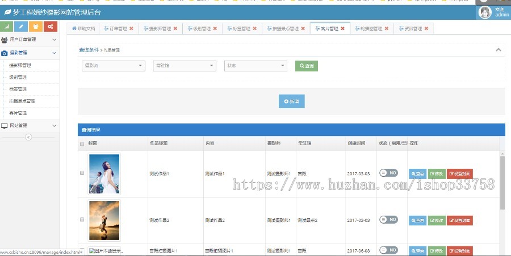511x256 pixels.
Task: Toggle the status switch for 测试作品2
Action: [388, 220]
